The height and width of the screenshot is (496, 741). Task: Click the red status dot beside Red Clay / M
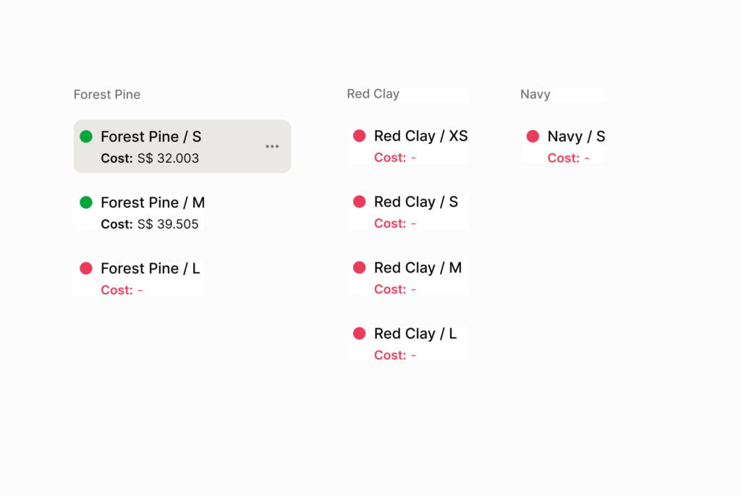coord(359,268)
